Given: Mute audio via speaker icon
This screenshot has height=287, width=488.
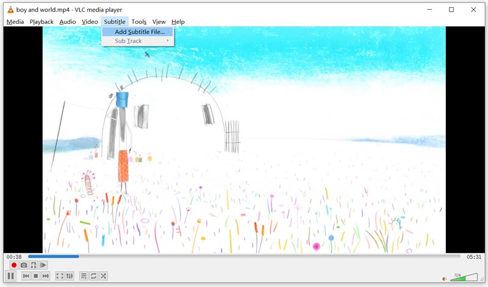Looking at the screenshot, I should pyautogui.click(x=445, y=278).
